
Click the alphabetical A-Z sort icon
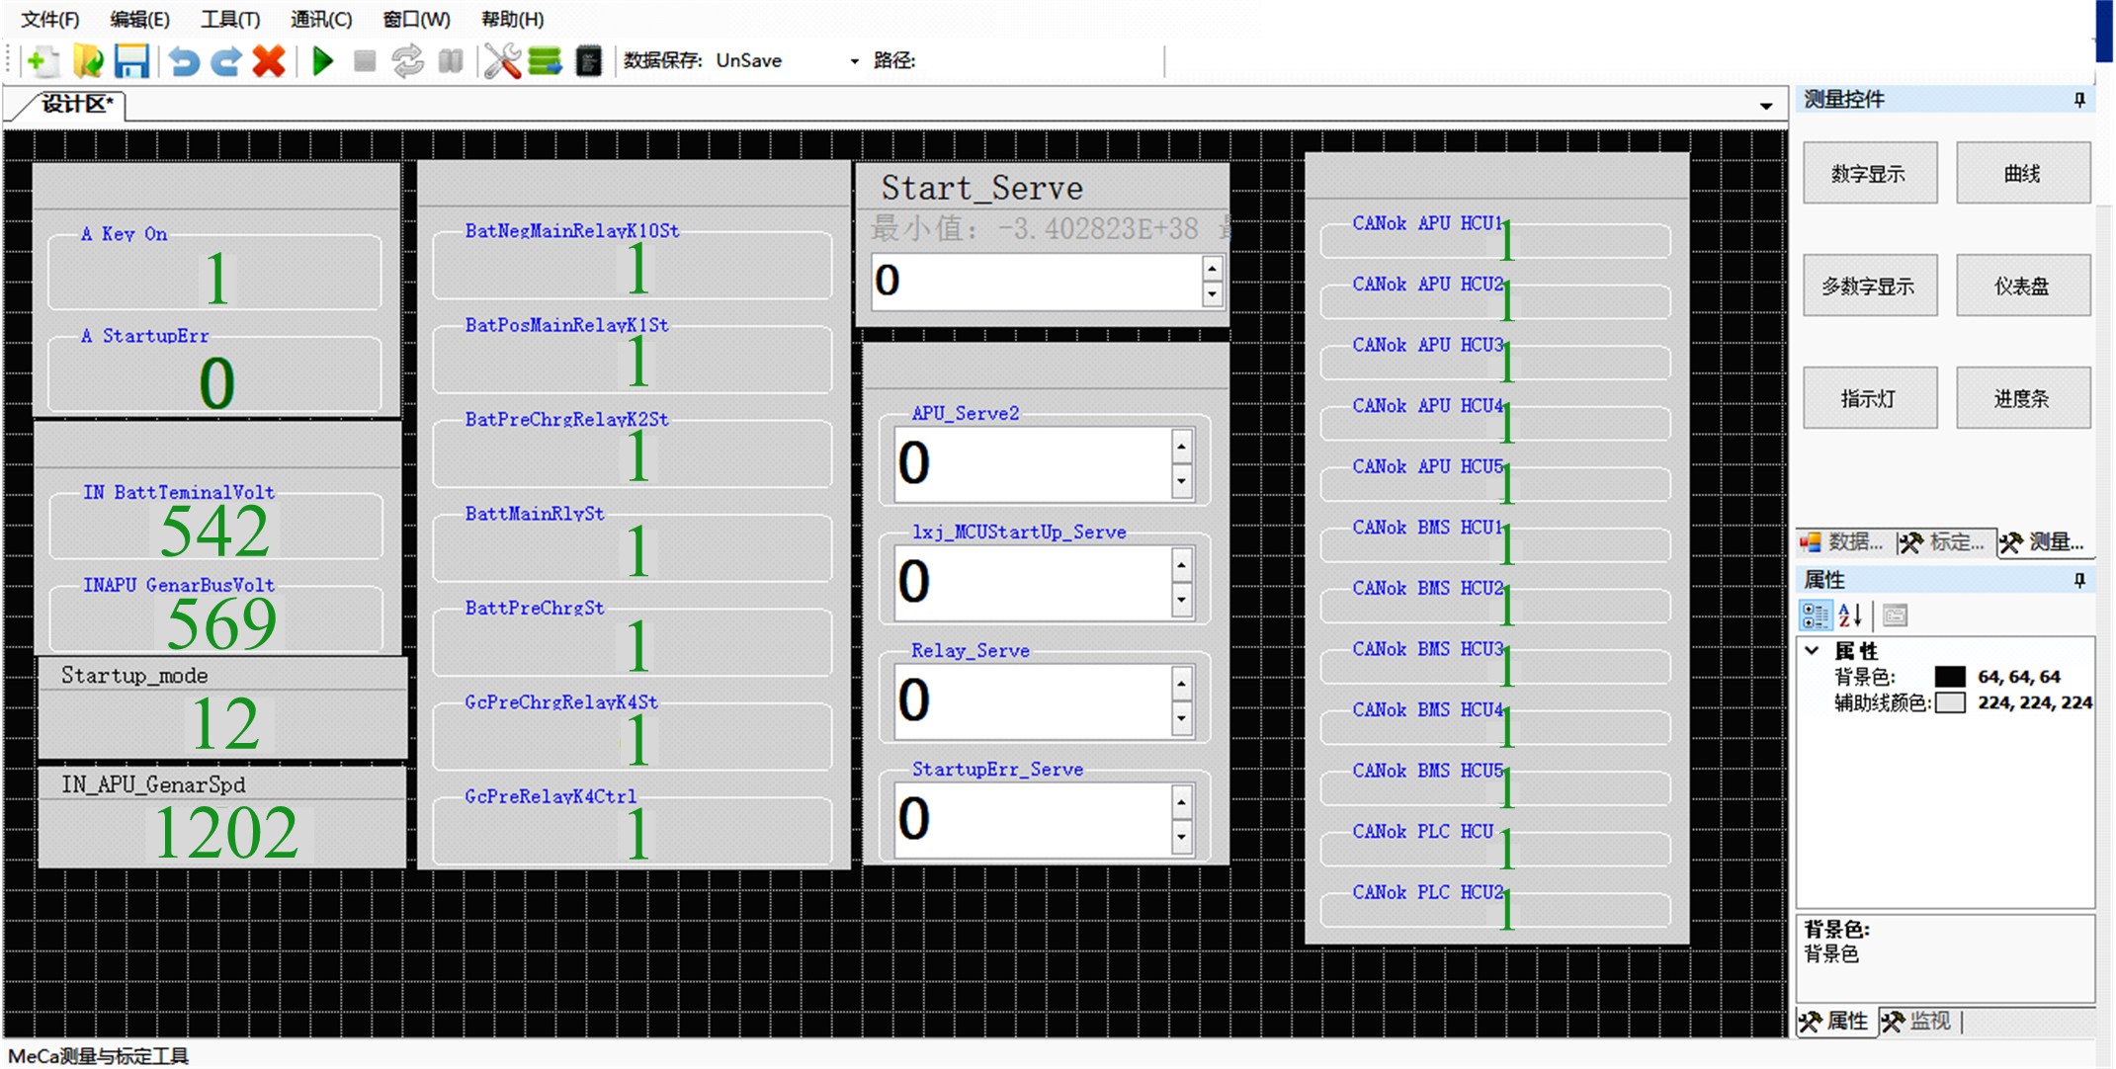(1850, 616)
